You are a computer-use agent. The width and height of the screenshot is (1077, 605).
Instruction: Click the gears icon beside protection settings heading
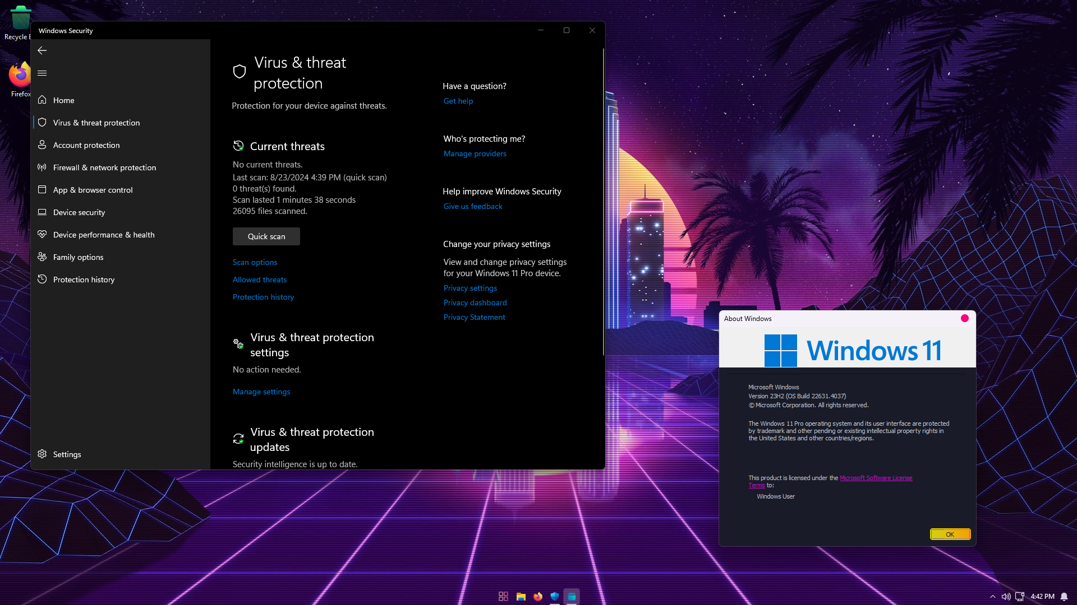coord(238,343)
